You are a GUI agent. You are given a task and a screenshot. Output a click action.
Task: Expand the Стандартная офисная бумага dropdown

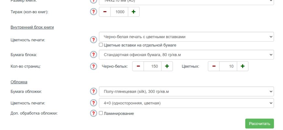[186, 55]
